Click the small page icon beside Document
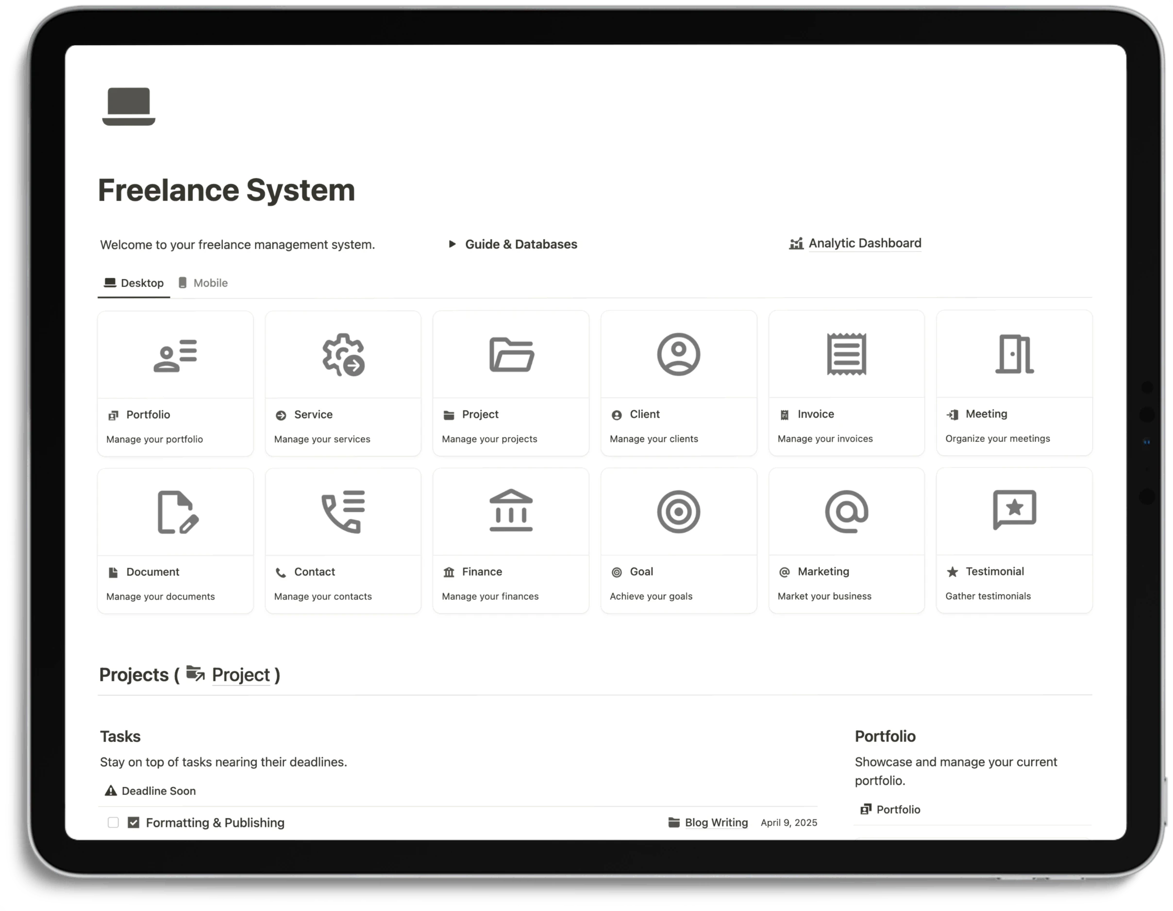The width and height of the screenshot is (1173, 911). pos(113,573)
